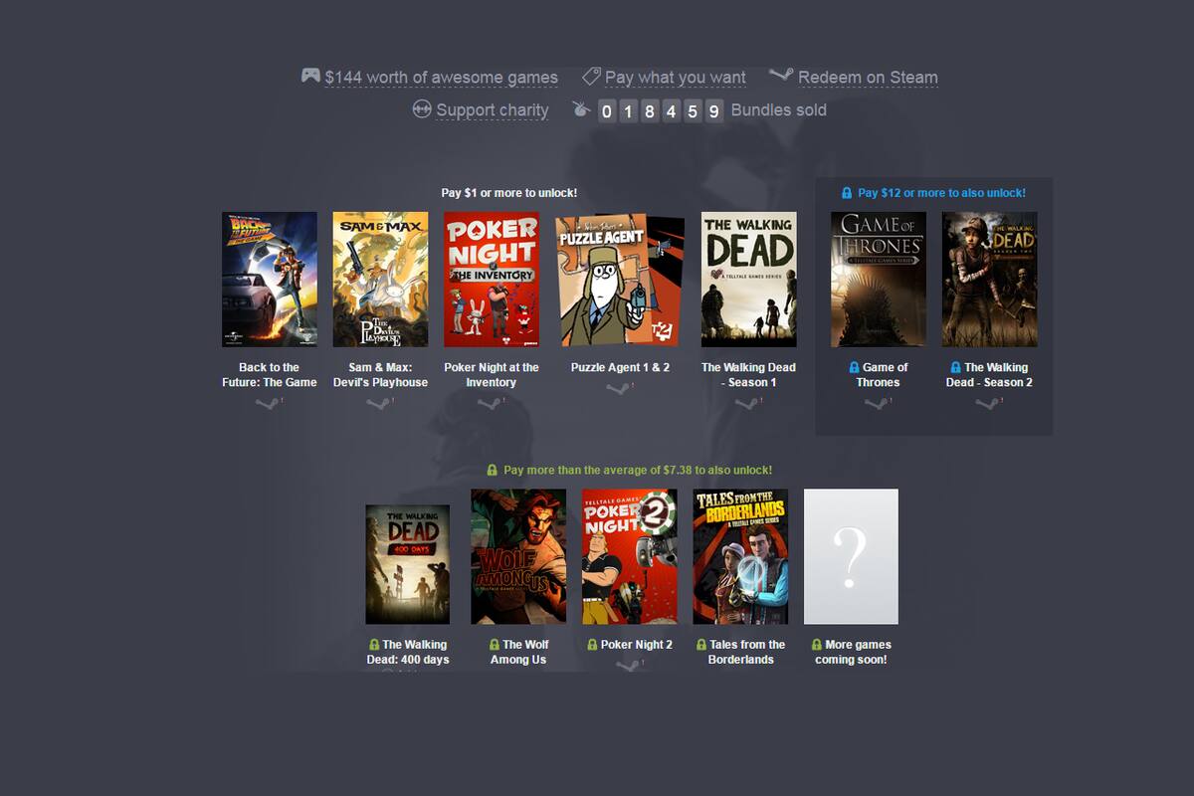Click Steam icon under Game of Thrones
The height and width of the screenshot is (796, 1194).
(877, 403)
